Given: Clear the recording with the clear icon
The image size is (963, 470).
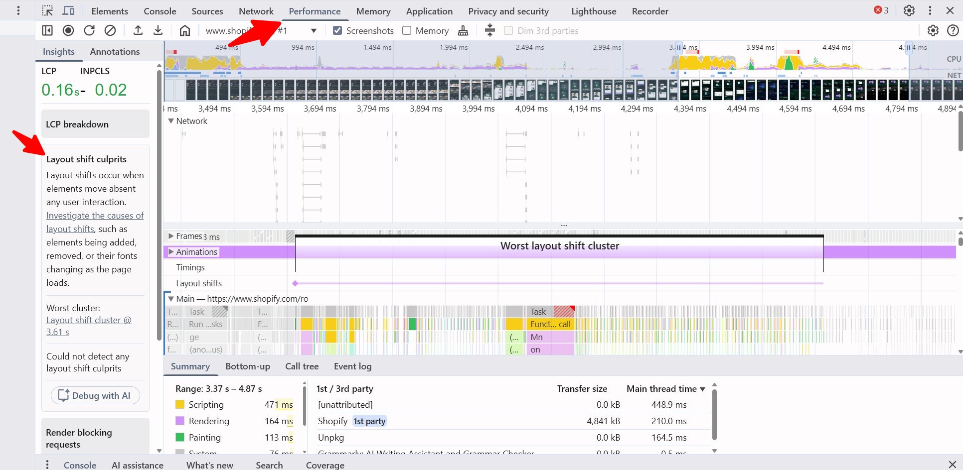Looking at the screenshot, I should pyautogui.click(x=110, y=31).
